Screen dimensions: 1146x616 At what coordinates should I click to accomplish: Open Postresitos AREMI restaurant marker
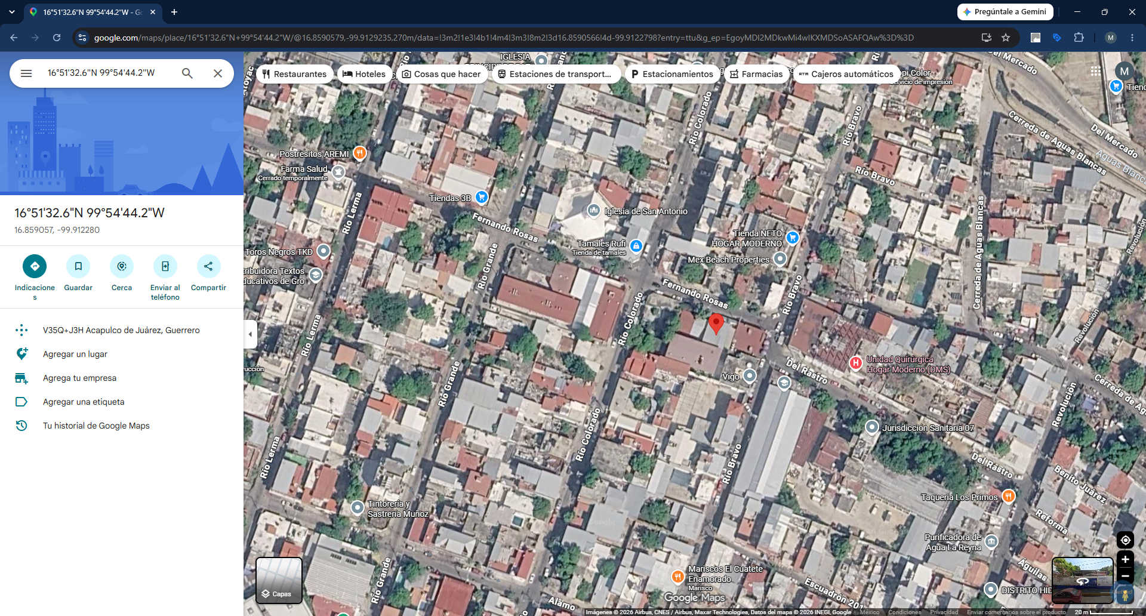click(x=359, y=153)
